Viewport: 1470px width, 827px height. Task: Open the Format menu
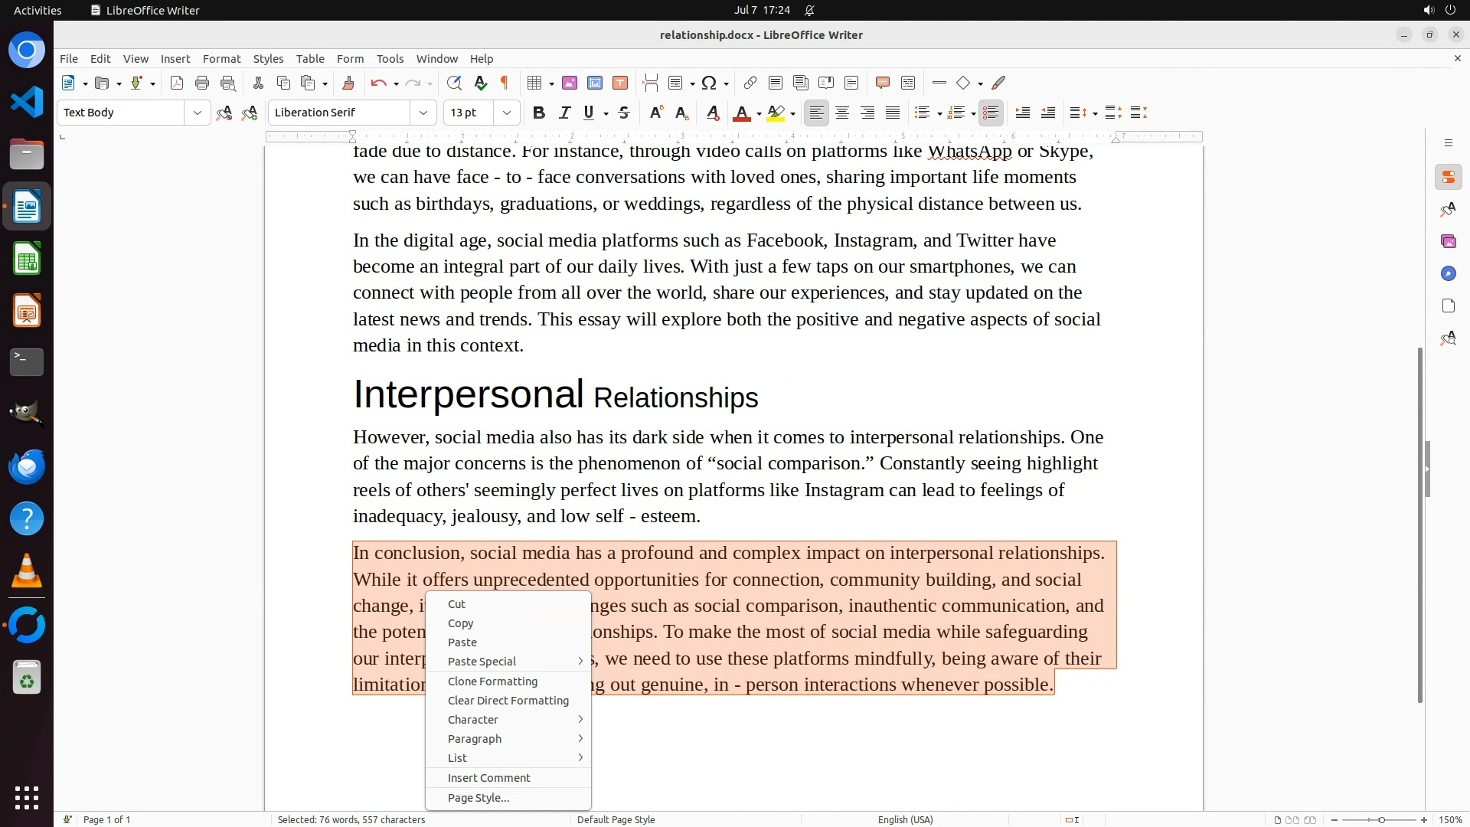[x=221, y=59]
